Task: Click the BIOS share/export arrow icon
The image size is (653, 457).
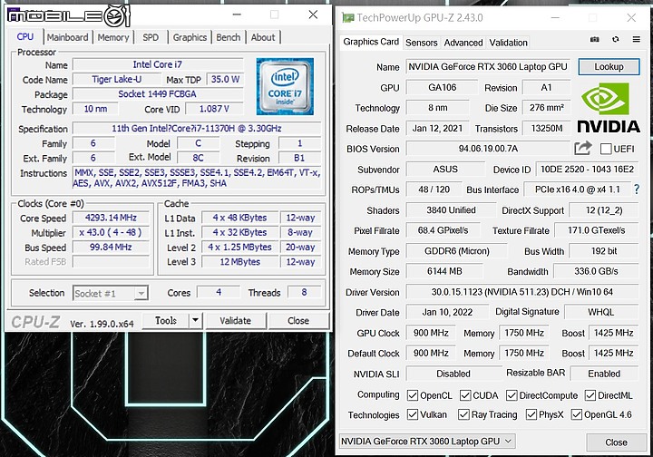Action: [x=583, y=148]
